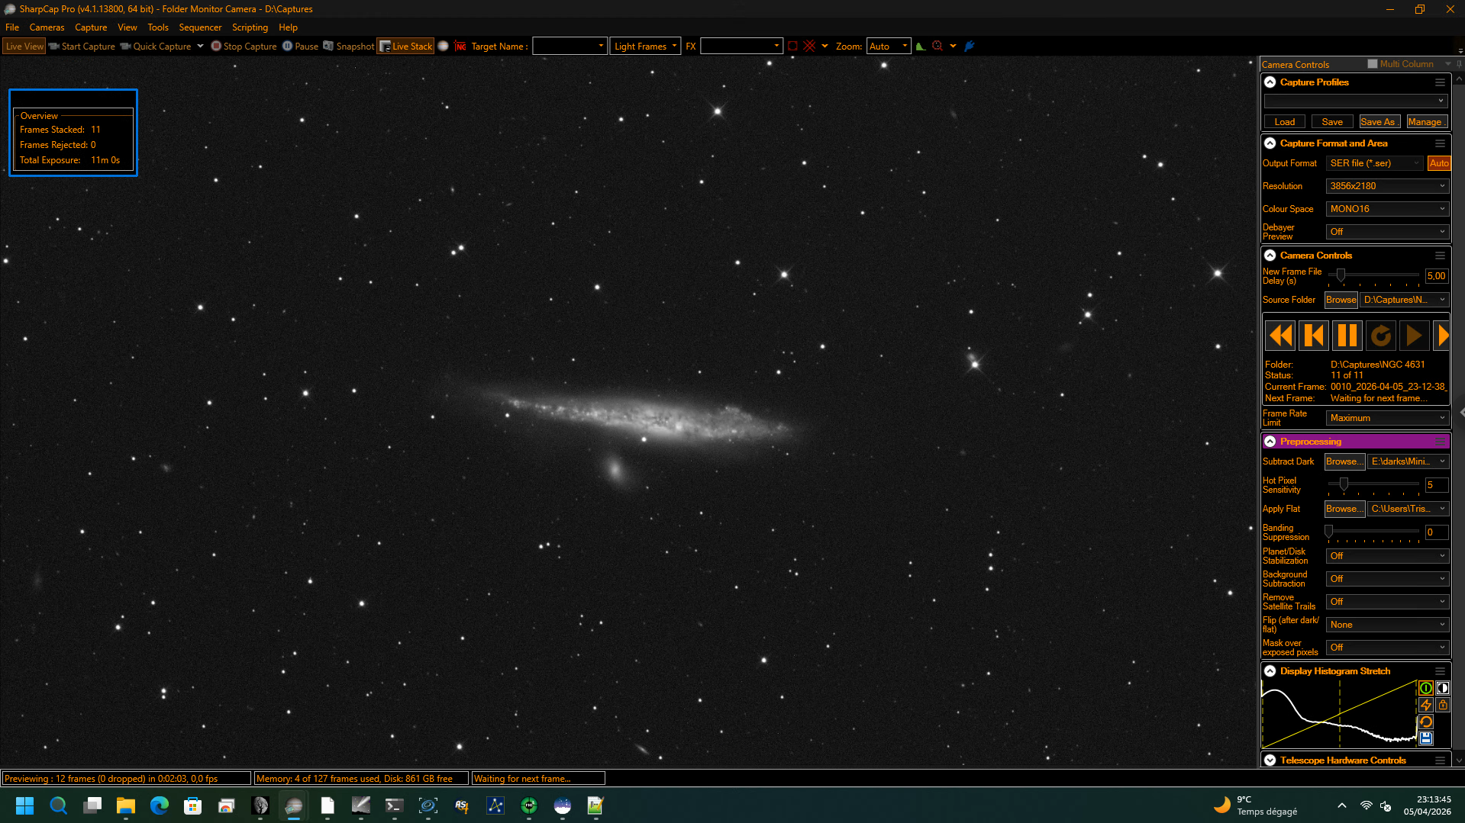Image resolution: width=1465 pixels, height=823 pixels.
Task: Open the Background Subtraction dropdown
Action: click(1386, 579)
